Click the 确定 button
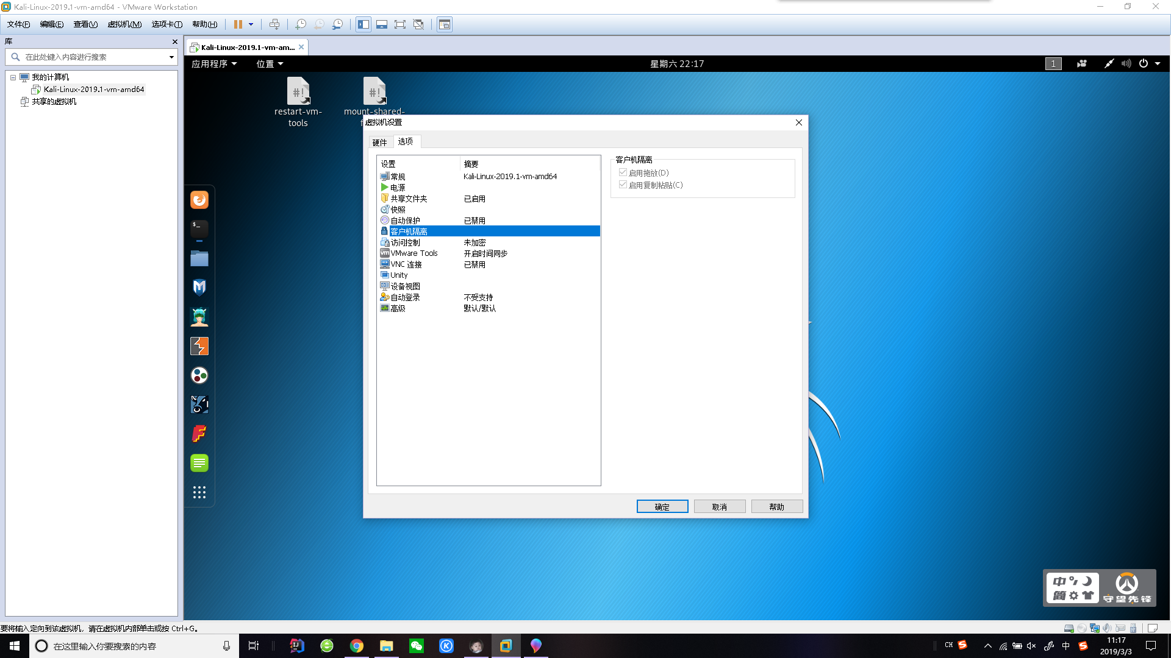 pos(662,507)
